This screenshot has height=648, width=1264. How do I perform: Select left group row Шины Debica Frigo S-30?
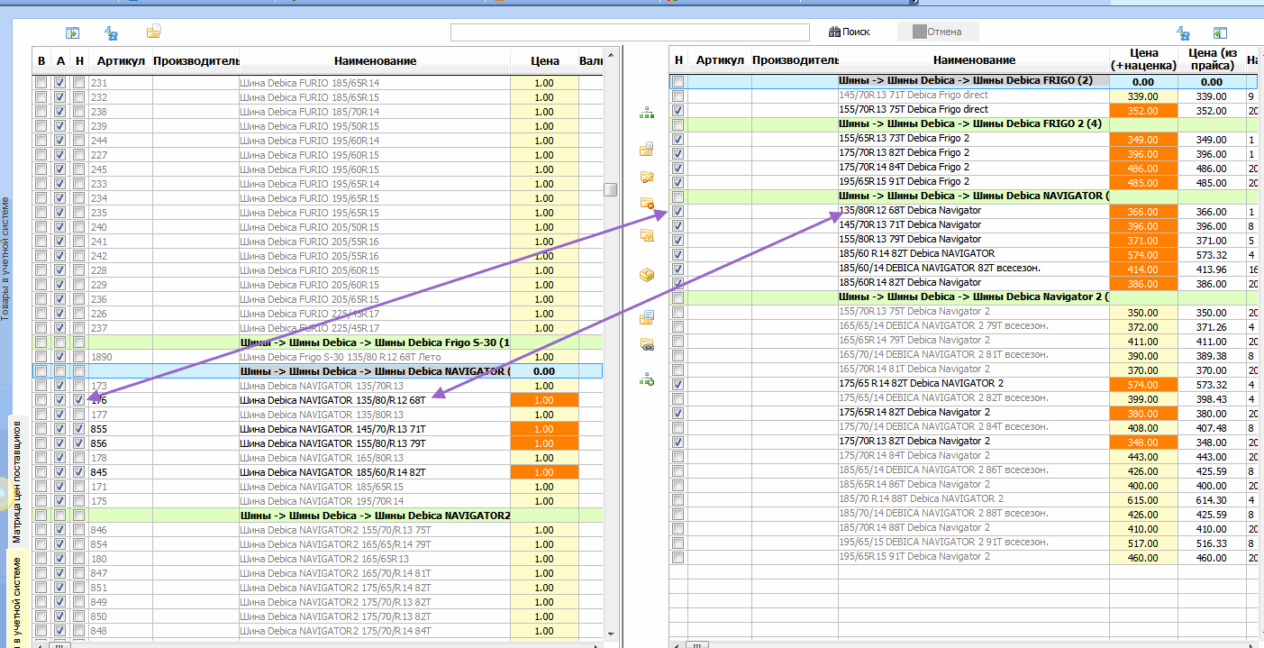coord(317,342)
